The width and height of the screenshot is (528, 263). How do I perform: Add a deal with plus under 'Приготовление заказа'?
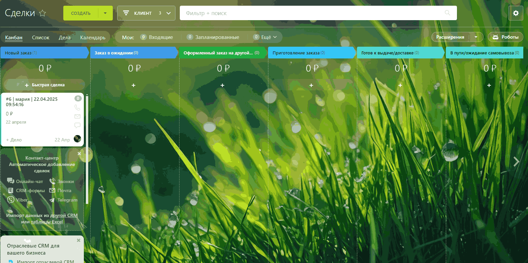pyautogui.click(x=311, y=85)
